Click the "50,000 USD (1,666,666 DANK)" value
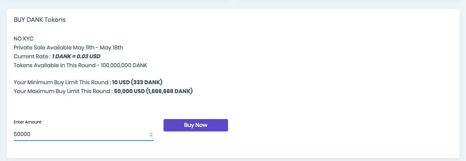466x161 pixels. click(x=153, y=91)
